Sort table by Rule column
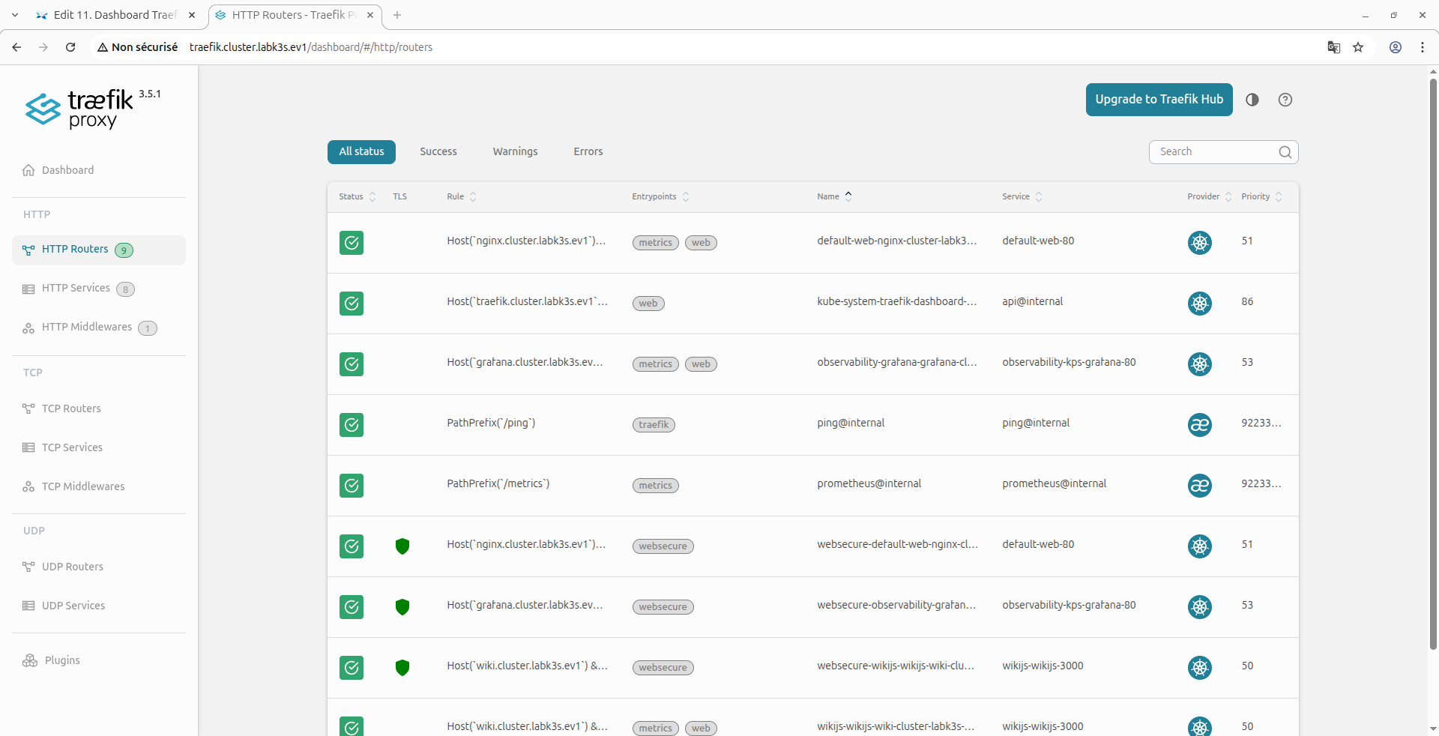The width and height of the screenshot is (1439, 736). pyautogui.click(x=462, y=196)
